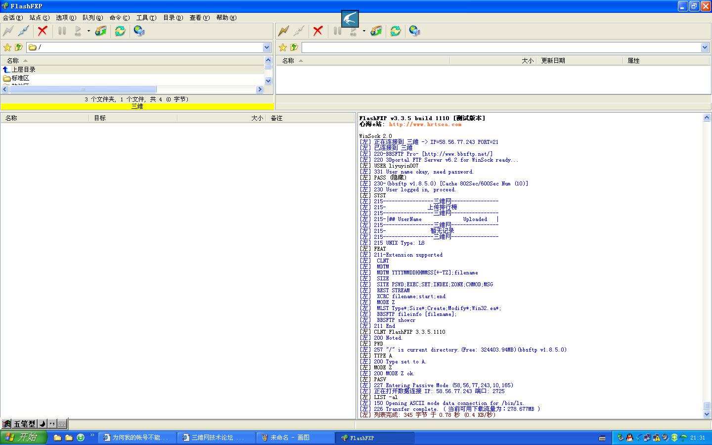Click left pane vertical scrollbar down arrow

coord(268,81)
